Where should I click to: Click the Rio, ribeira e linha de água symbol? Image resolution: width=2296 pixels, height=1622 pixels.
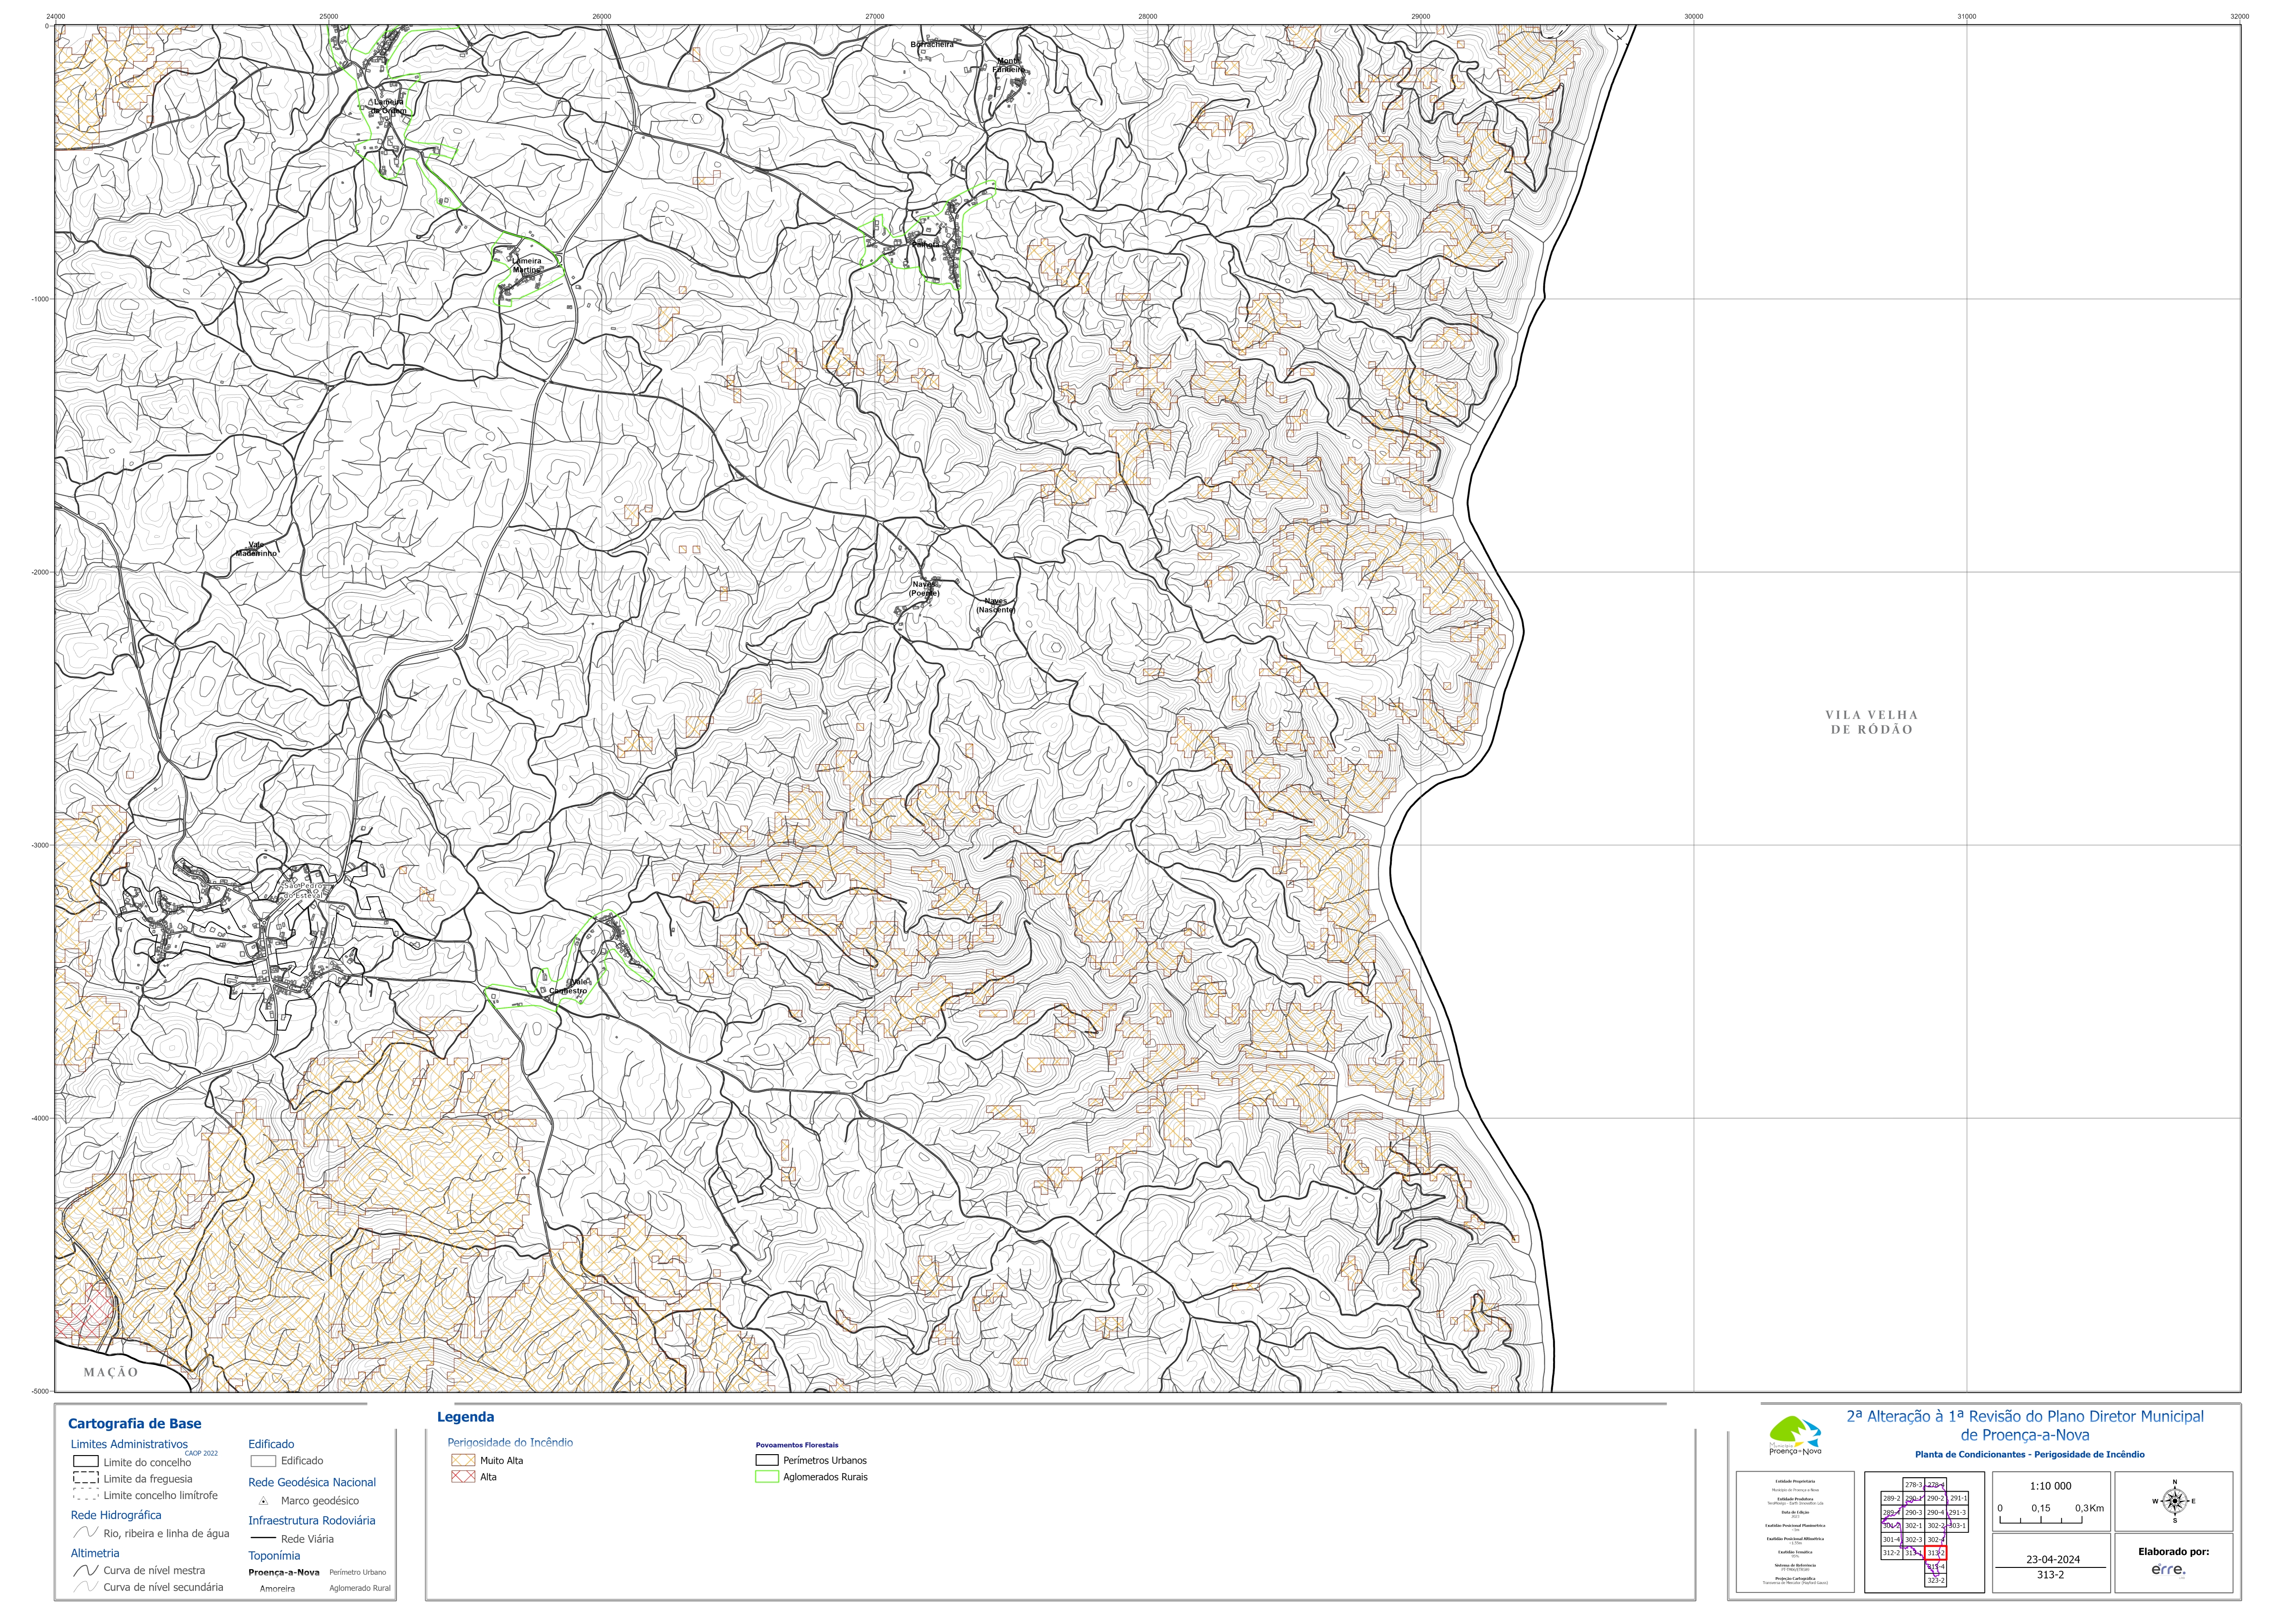coord(85,1533)
